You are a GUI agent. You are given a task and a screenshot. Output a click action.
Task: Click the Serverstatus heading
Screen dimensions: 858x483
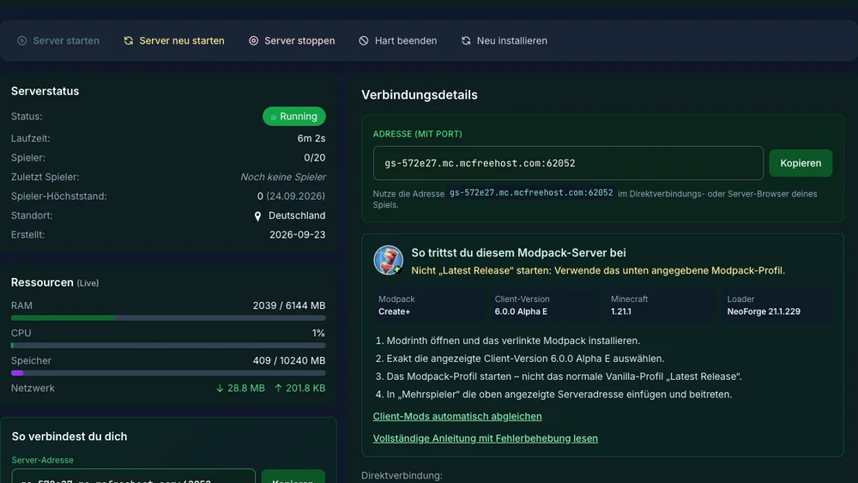pyautogui.click(x=45, y=91)
